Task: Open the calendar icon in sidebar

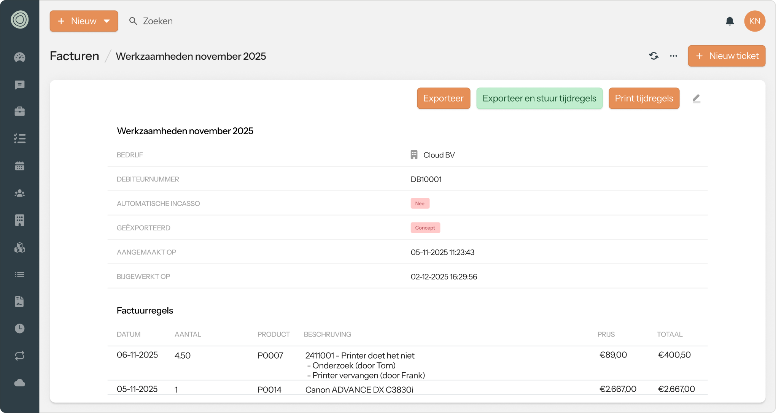Action: (x=20, y=166)
